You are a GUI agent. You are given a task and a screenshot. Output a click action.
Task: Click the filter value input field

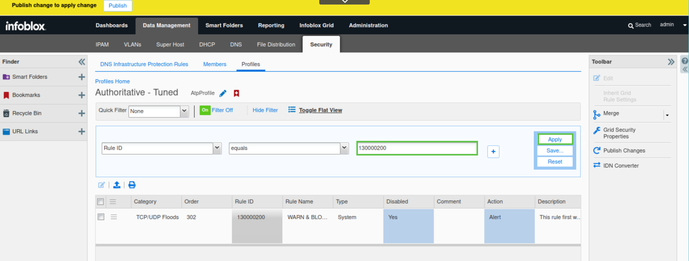[416, 148]
